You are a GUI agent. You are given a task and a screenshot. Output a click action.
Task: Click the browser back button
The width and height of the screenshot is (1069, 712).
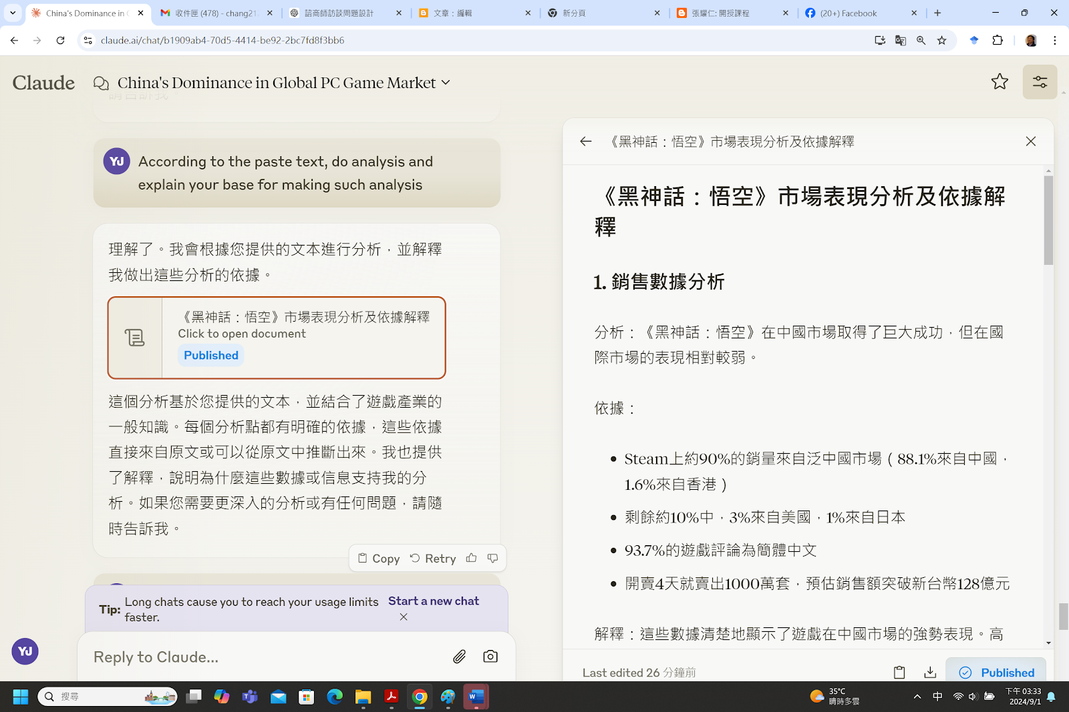[14, 41]
